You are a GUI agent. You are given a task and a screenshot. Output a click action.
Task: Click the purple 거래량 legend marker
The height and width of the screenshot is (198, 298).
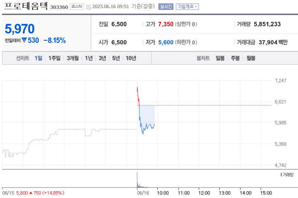281,174
